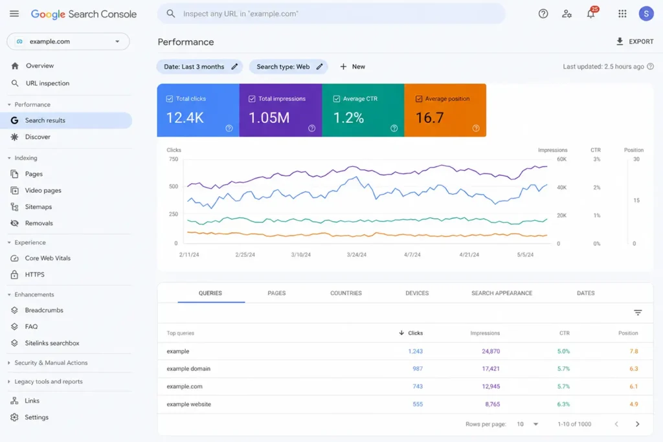Click the 'example.com' query row

click(405, 386)
